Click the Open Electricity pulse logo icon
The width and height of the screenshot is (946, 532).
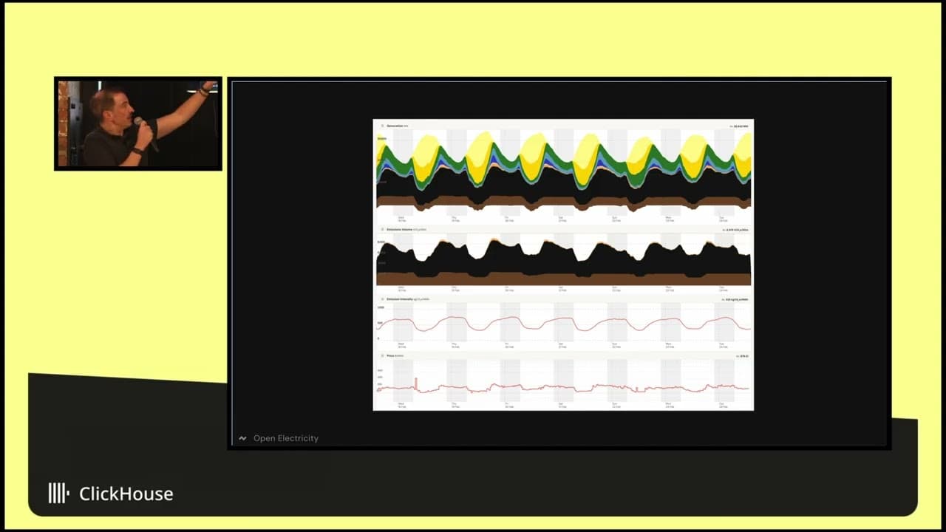[242, 438]
